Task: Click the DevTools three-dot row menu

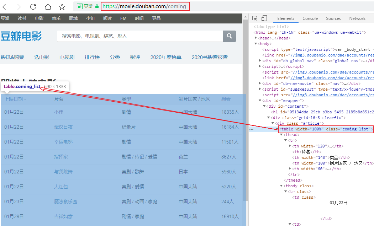Action: click(x=251, y=129)
